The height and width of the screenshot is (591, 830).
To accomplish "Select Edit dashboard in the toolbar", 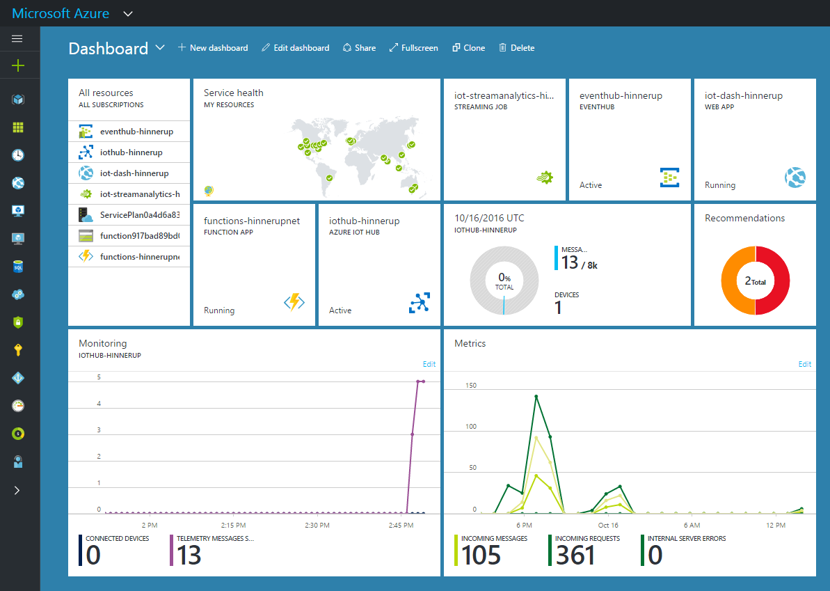I will [296, 48].
